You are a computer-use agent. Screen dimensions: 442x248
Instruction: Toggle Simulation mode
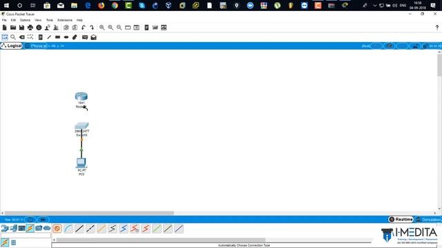pyautogui.click(x=428, y=219)
